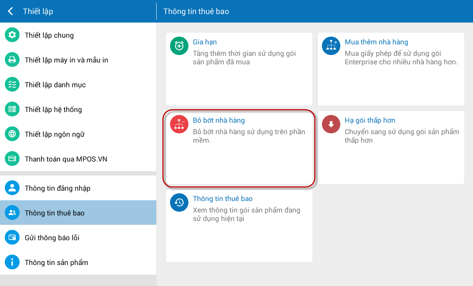Click the server icon for Thiết lập hệ thống
The height and width of the screenshot is (286, 473).
[x=12, y=109]
